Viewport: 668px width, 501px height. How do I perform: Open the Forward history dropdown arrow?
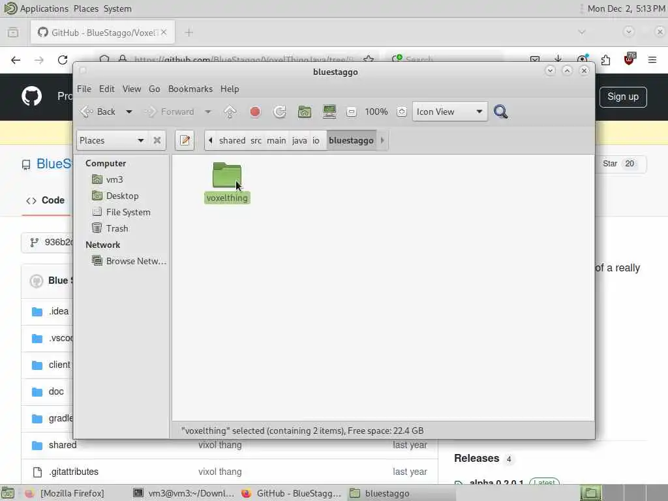coord(208,112)
